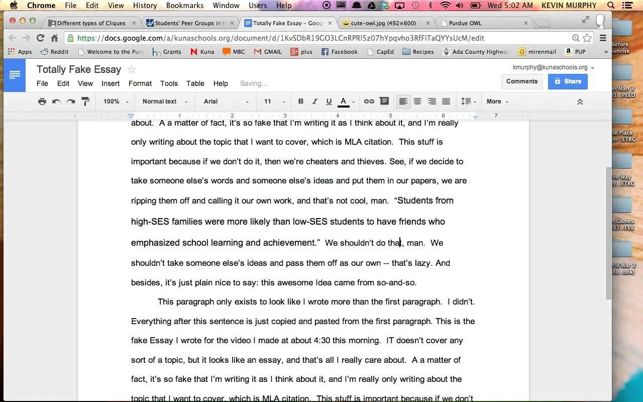
Task: Open the kmurphy@kunaschools.org account dropdown
Action: coord(554,67)
